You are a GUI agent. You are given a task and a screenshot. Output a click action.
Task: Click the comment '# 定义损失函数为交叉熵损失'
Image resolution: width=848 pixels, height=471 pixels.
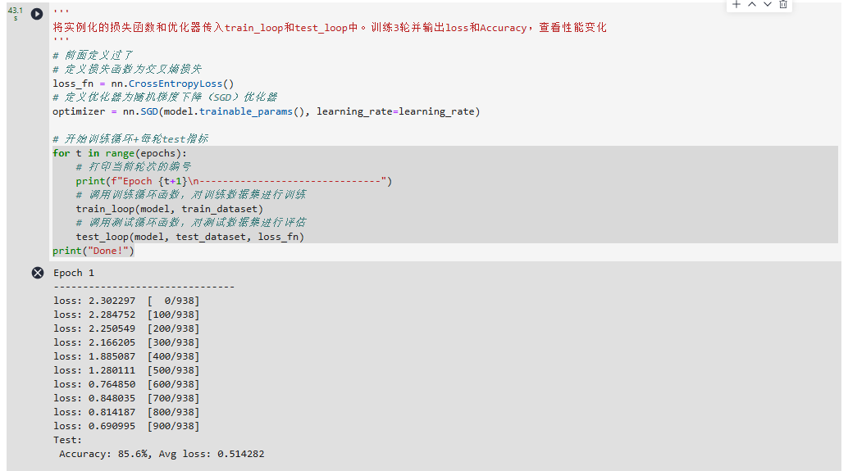[x=127, y=69]
